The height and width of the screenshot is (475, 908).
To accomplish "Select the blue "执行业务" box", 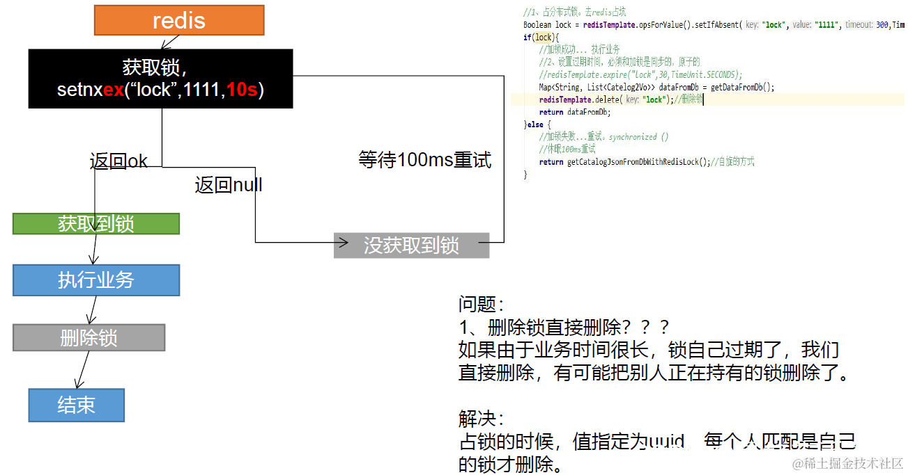I will (x=95, y=280).
